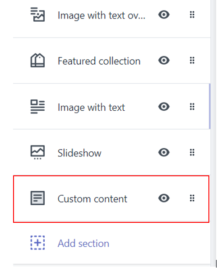Image resolution: width=217 pixels, height=268 pixels.
Task: Grab the drag handle for Featured collection
Action: pos(192,61)
